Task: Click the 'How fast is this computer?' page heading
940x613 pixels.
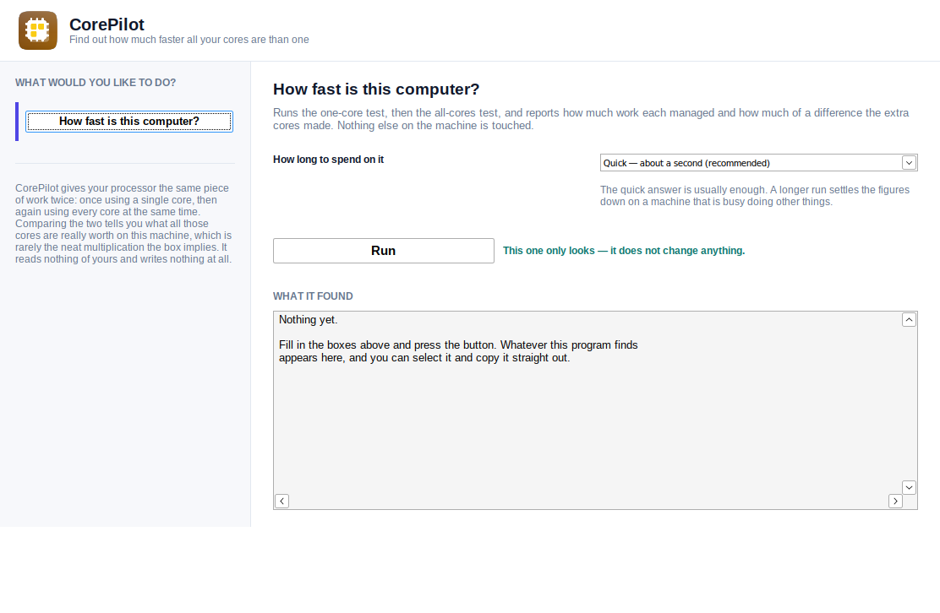Action: [x=376, y=90]
